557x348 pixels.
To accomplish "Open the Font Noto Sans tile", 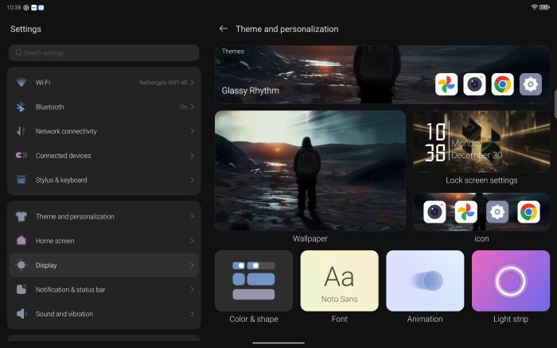I will [339, 280].
